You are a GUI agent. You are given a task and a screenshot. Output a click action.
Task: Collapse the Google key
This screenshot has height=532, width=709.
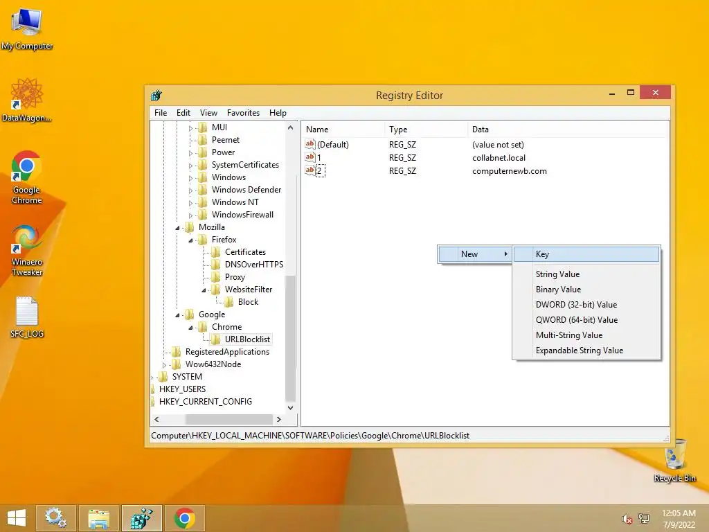pyautogui.click(x=177, y=315)
